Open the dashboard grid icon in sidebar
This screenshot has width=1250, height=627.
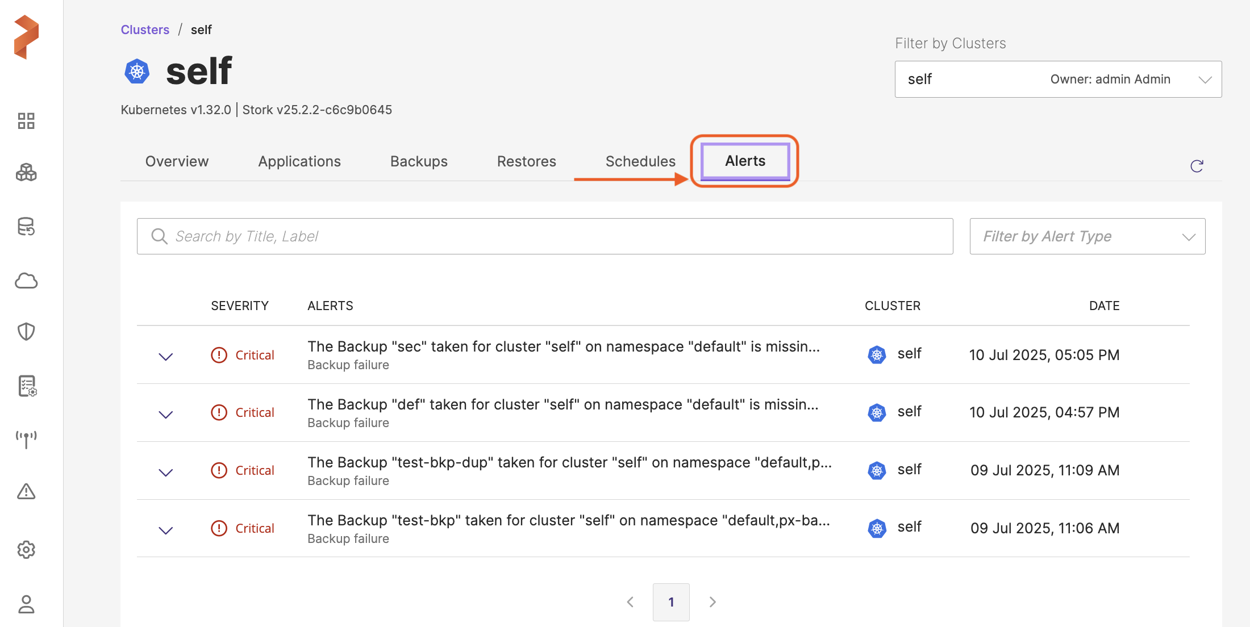pos(26,121)
